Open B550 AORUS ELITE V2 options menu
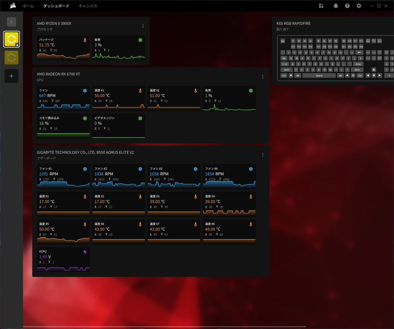This screenshot has width=394, height=329. tap(263, 155)
